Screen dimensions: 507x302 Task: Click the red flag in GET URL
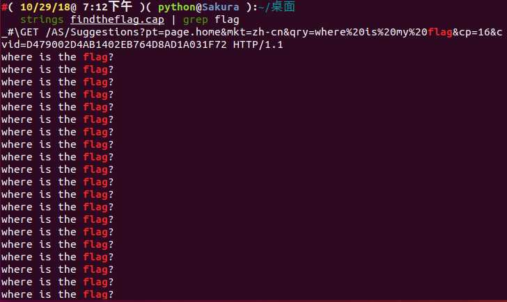(x=440, y=33)
